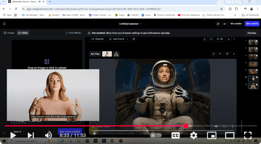
Task: Mute the YouTube player volume
Action: (49, 135)
